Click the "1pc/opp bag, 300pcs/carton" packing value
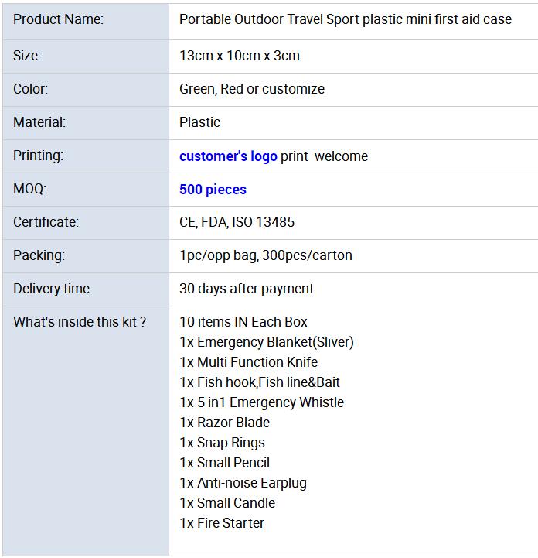This screenshot has height=558, width=538. [266, 255]
